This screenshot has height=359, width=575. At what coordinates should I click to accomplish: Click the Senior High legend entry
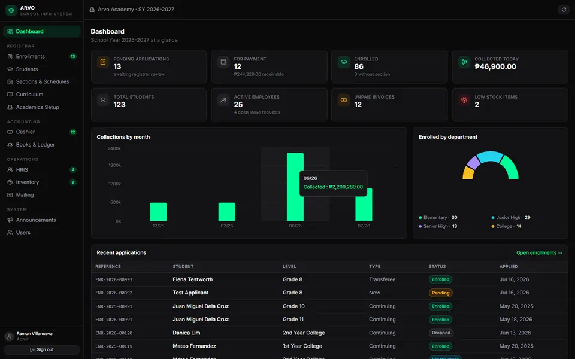(438, 226)
